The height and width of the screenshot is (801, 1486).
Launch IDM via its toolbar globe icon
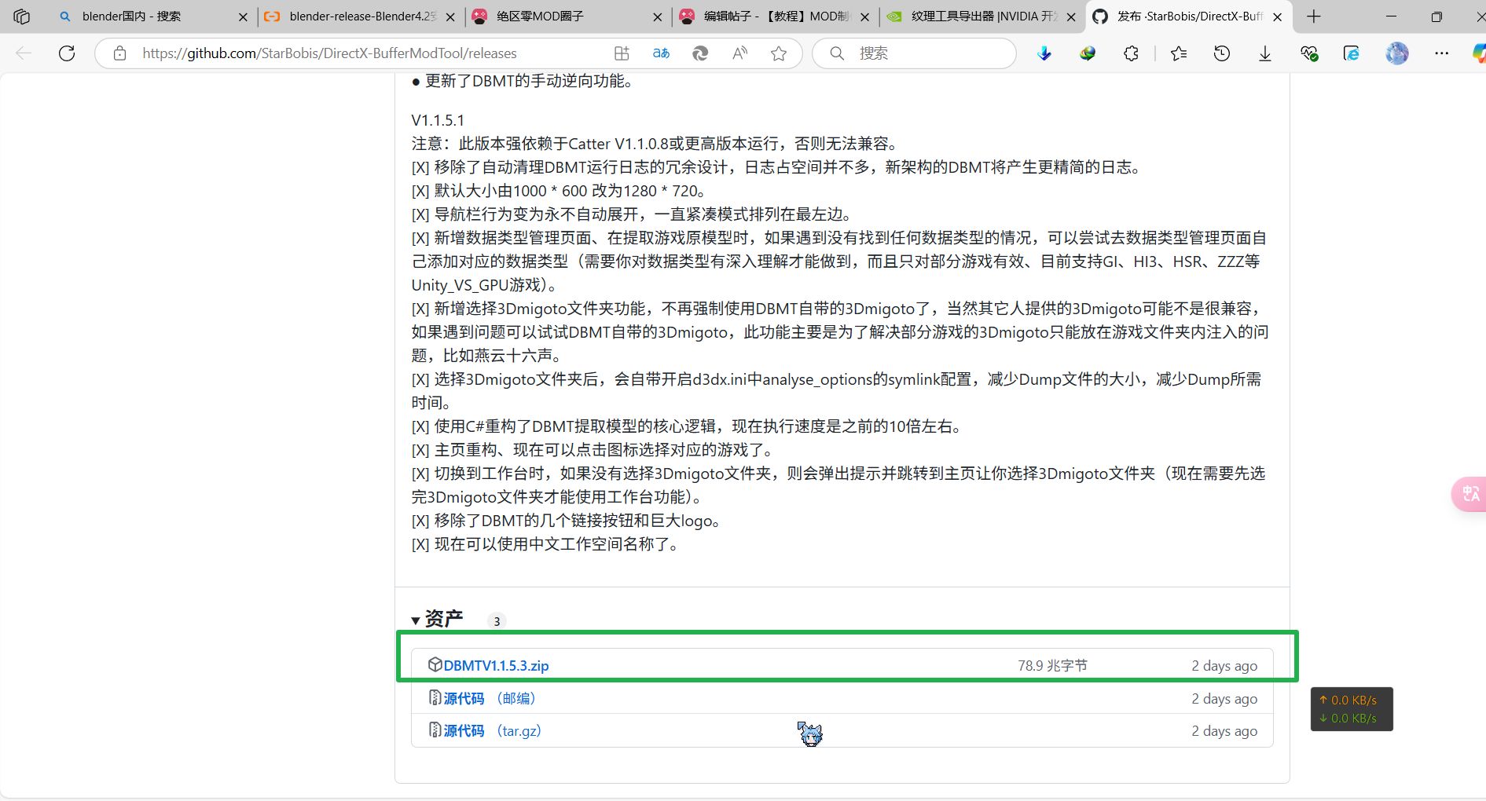tap(1088, 53)
